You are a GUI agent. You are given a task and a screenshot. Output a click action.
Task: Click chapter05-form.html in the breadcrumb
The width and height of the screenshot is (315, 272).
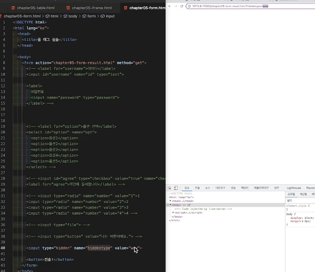point(22,16)
